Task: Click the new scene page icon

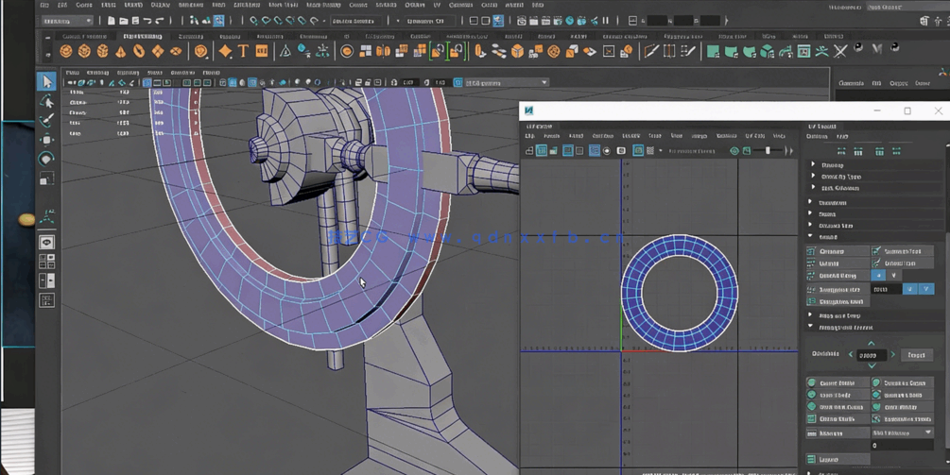Action: pos(111,21)
